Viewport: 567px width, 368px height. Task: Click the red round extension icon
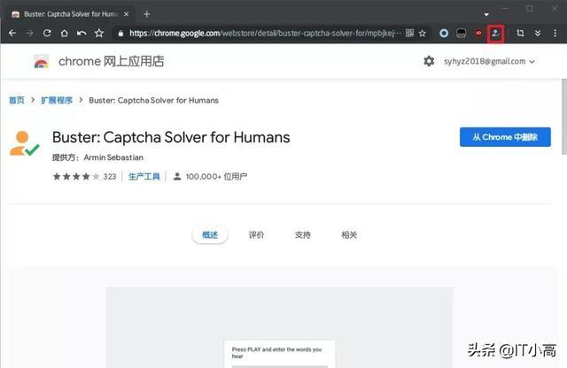[478, 33]
